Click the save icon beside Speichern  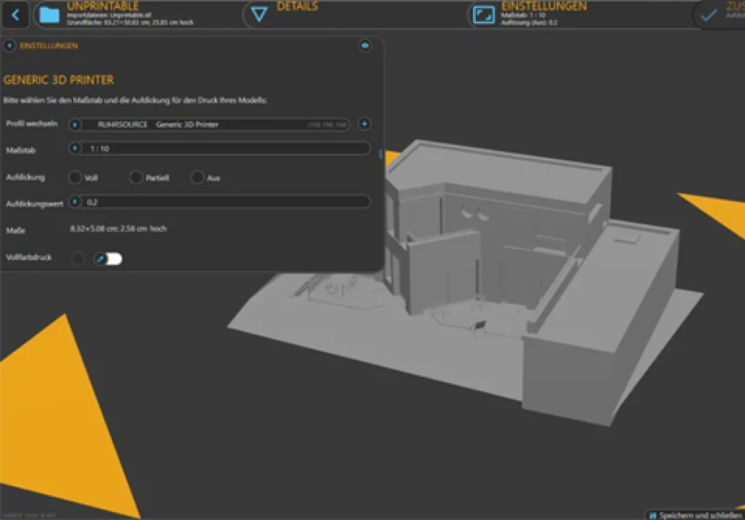(653, 516)
